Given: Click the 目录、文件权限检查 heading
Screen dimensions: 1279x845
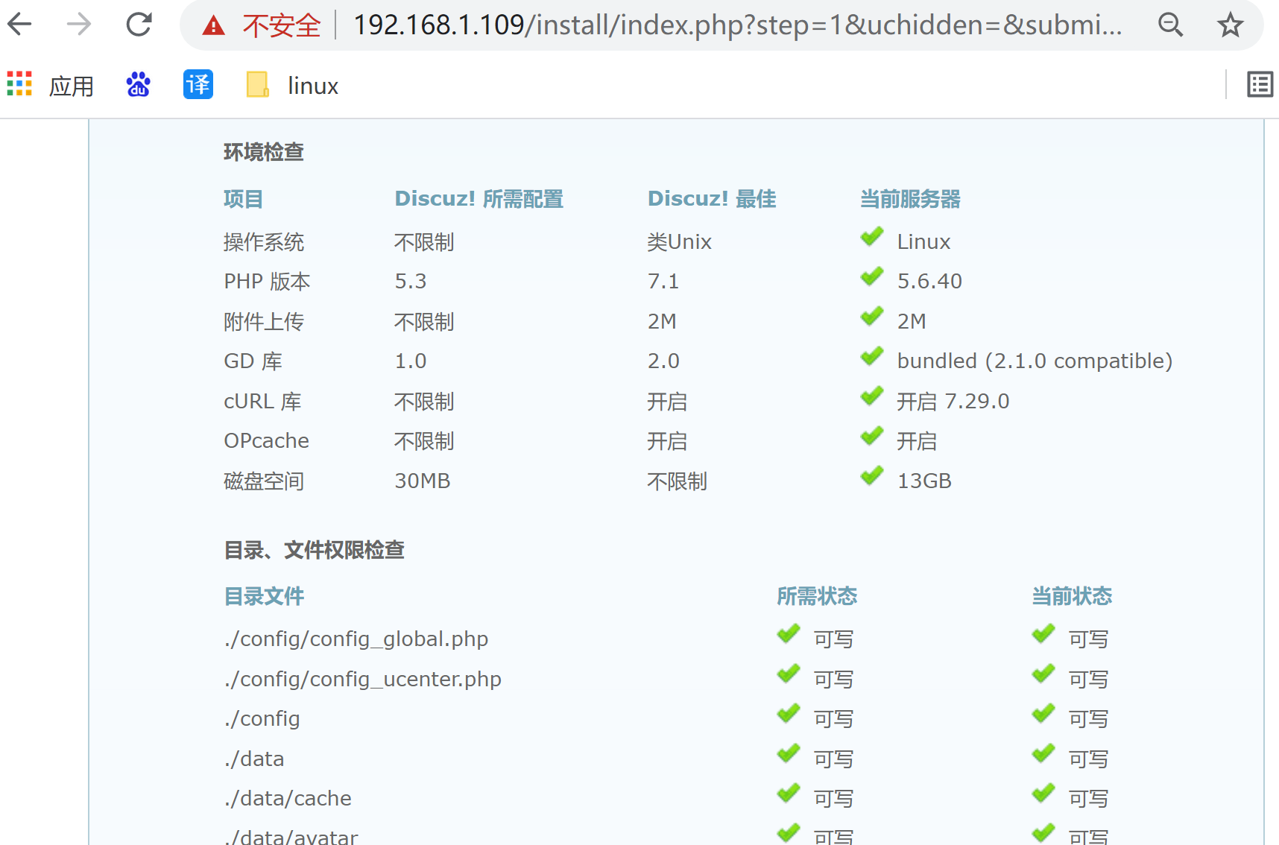Looking at the screenshot, I should click(x=314, y=550).
